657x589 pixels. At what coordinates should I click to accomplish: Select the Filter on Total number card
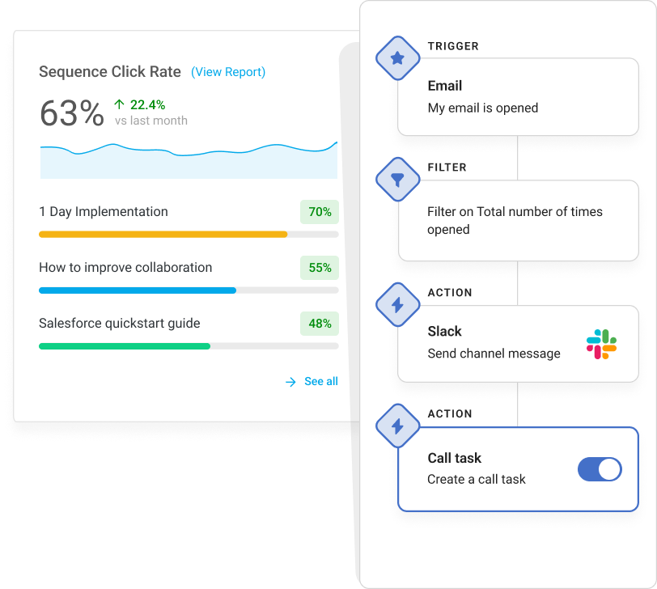tap(519, 220)
